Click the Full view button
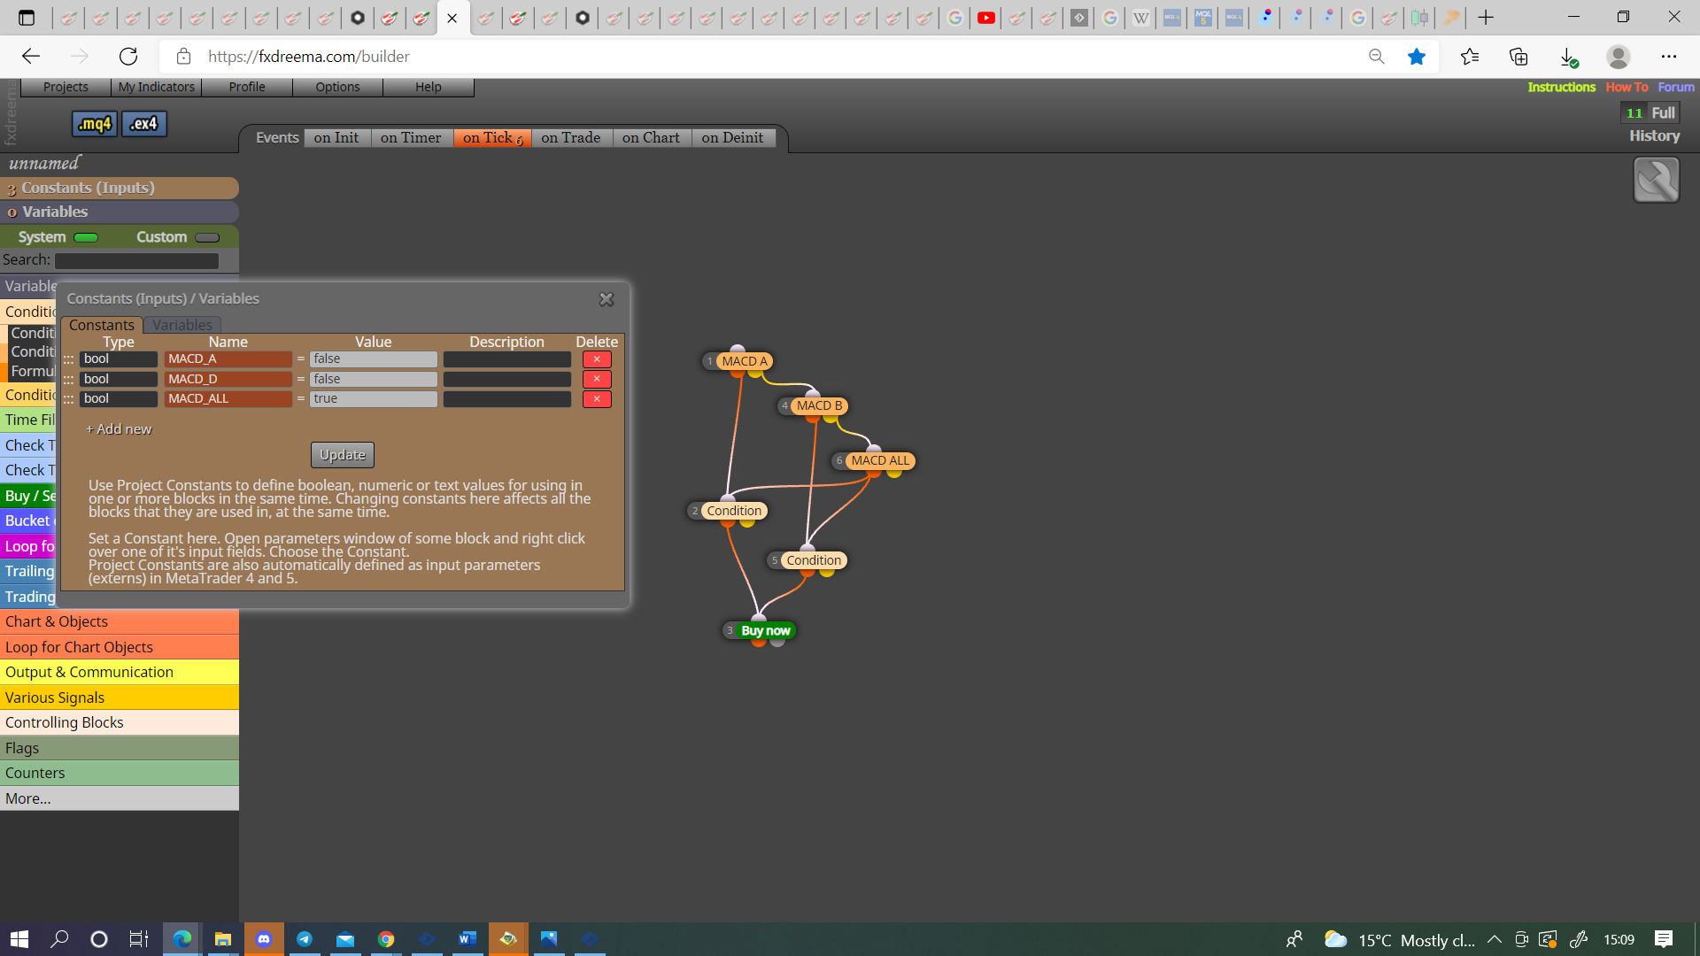 pos(1663,113)
